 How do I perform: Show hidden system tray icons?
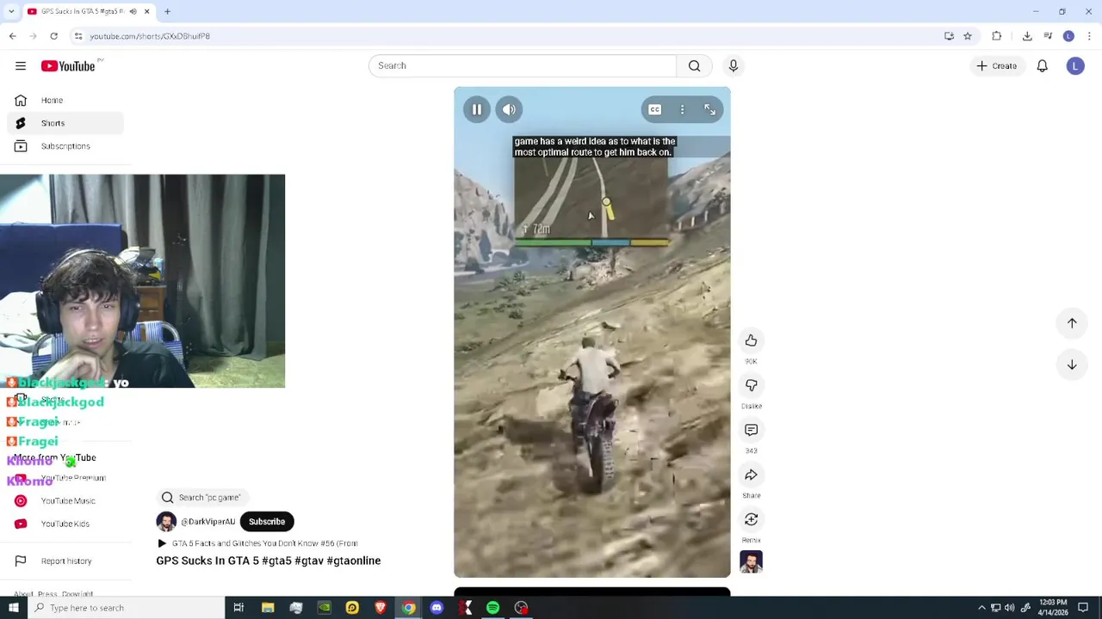(x=981, y=608)
